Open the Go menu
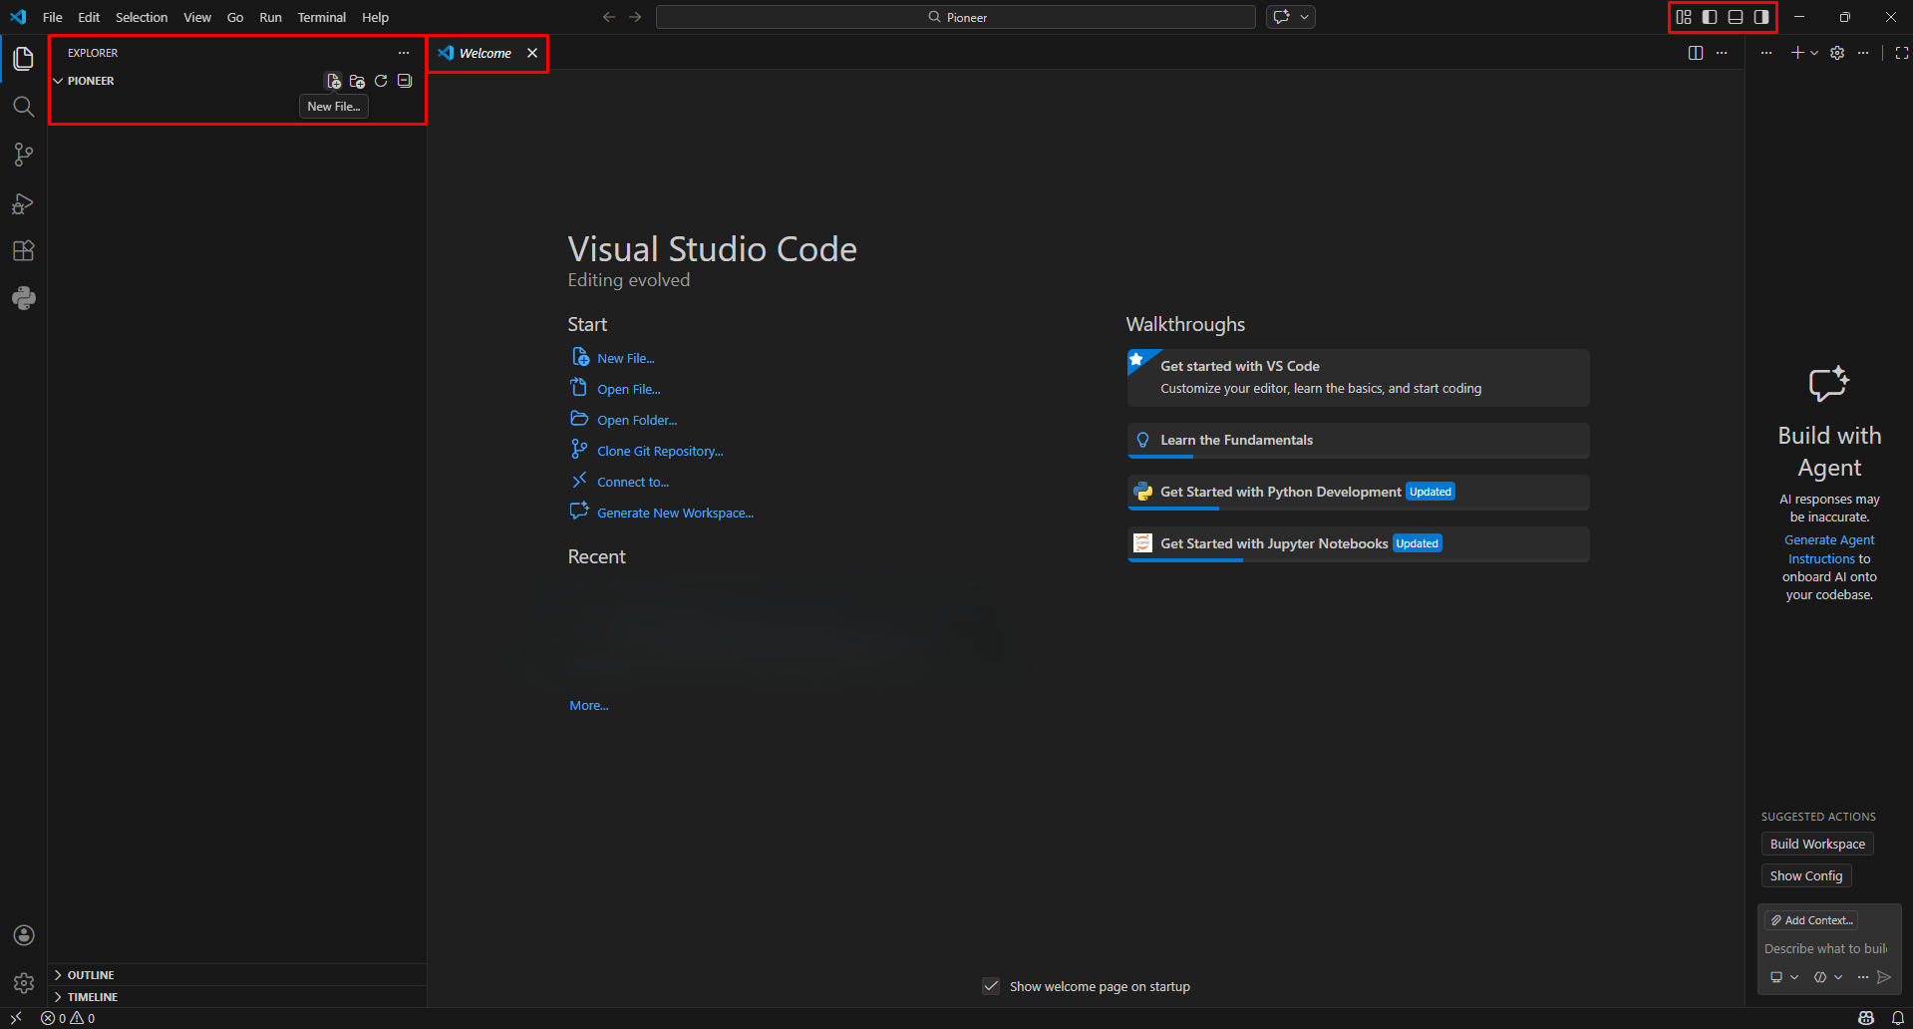The width and height of the screenshot is (1913, 1029). coord(235,17)
